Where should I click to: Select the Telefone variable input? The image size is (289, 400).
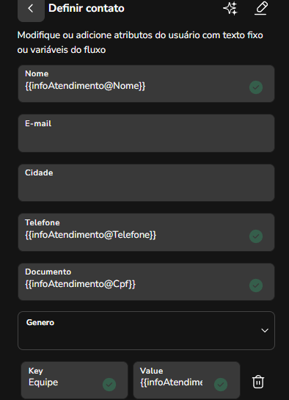point(146,233)
